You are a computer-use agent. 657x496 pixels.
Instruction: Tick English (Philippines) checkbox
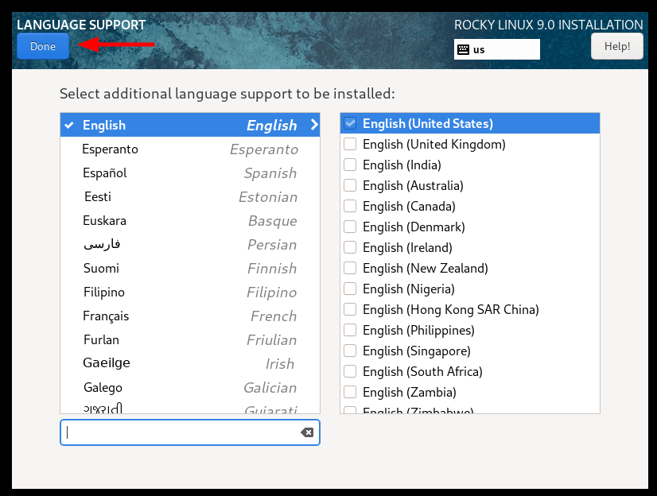pos(350,330)
